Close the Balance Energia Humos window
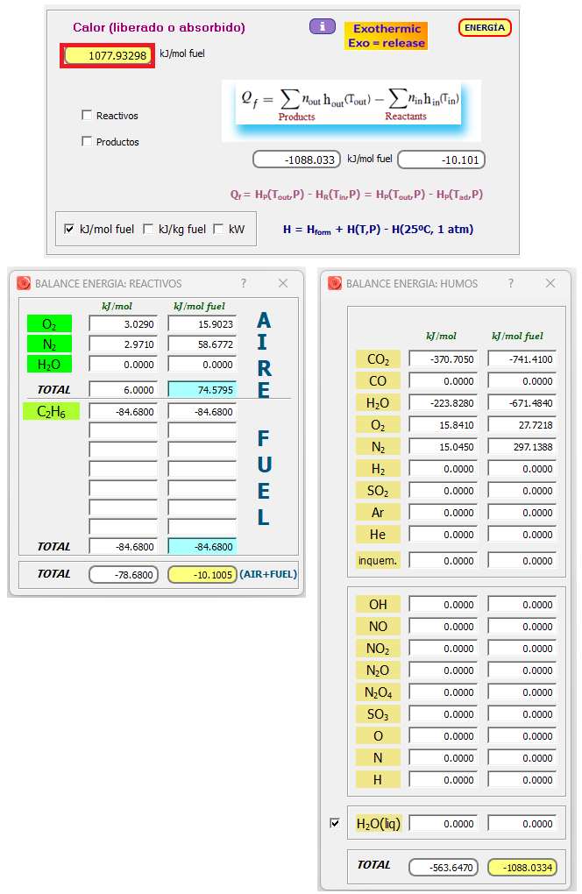 tap(550, 283)
